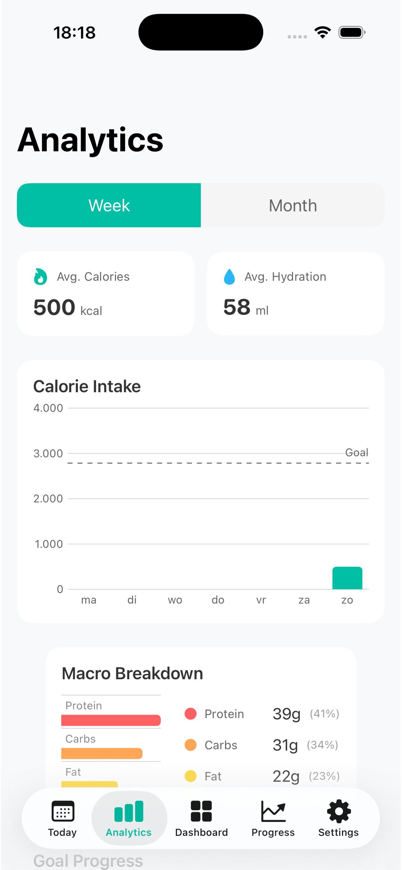
Task: Tap the Wi-Fi status icon
Action: click(322, 33)
